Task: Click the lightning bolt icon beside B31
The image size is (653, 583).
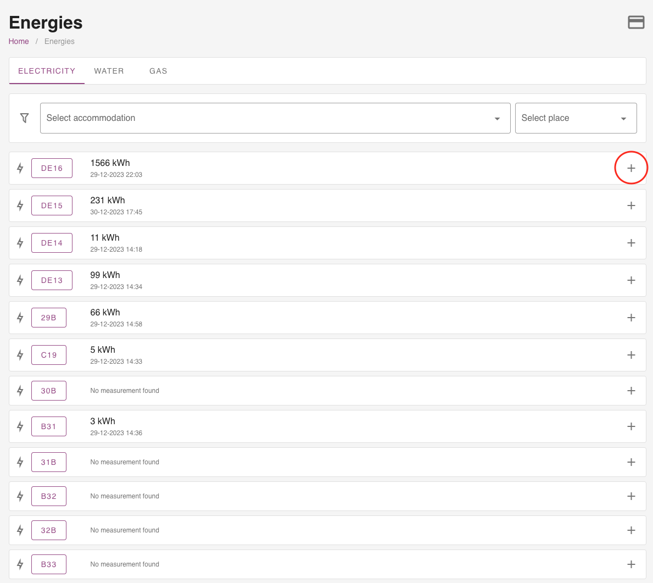Action: tap(20, 426)
